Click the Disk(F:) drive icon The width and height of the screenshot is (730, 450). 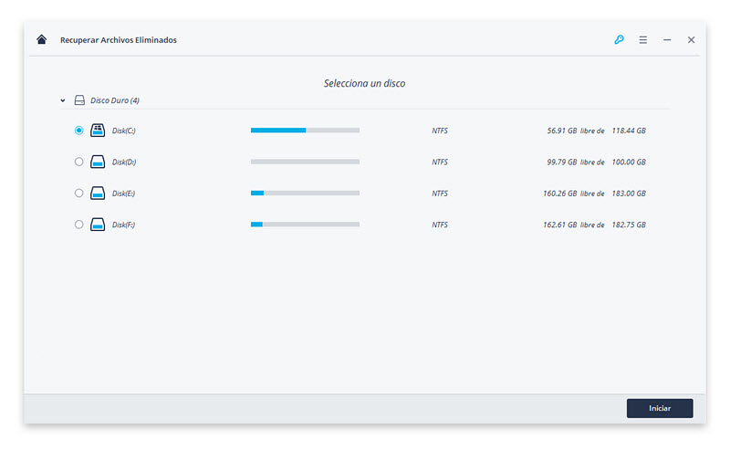point(98,225)
